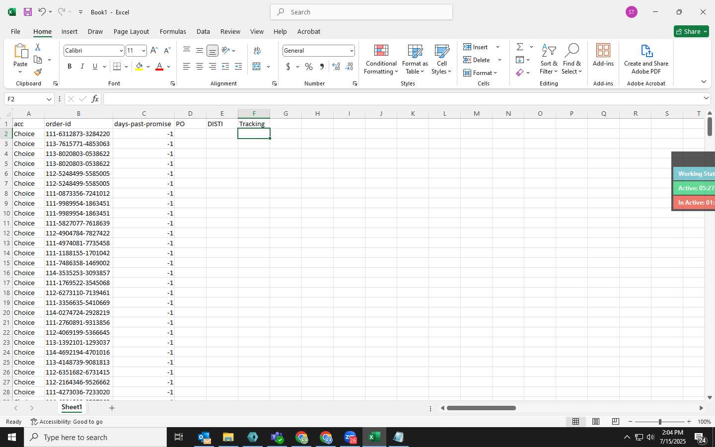Click the Add-ins button
The width and height of the screenshot is (715, 447).
(x=603, y=56)
